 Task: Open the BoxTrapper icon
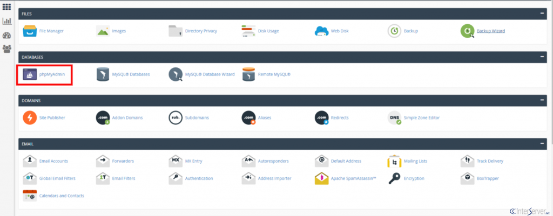point(468,178)
